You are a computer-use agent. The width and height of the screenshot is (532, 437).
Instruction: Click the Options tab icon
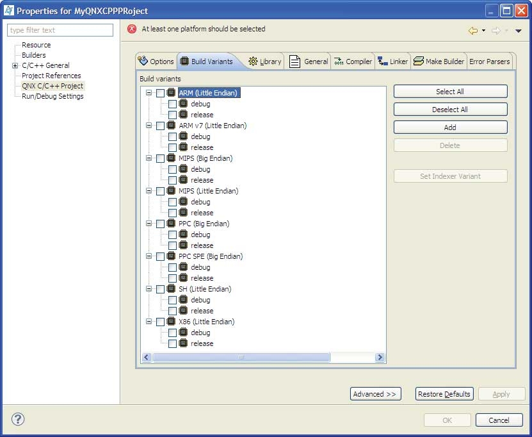143,61
